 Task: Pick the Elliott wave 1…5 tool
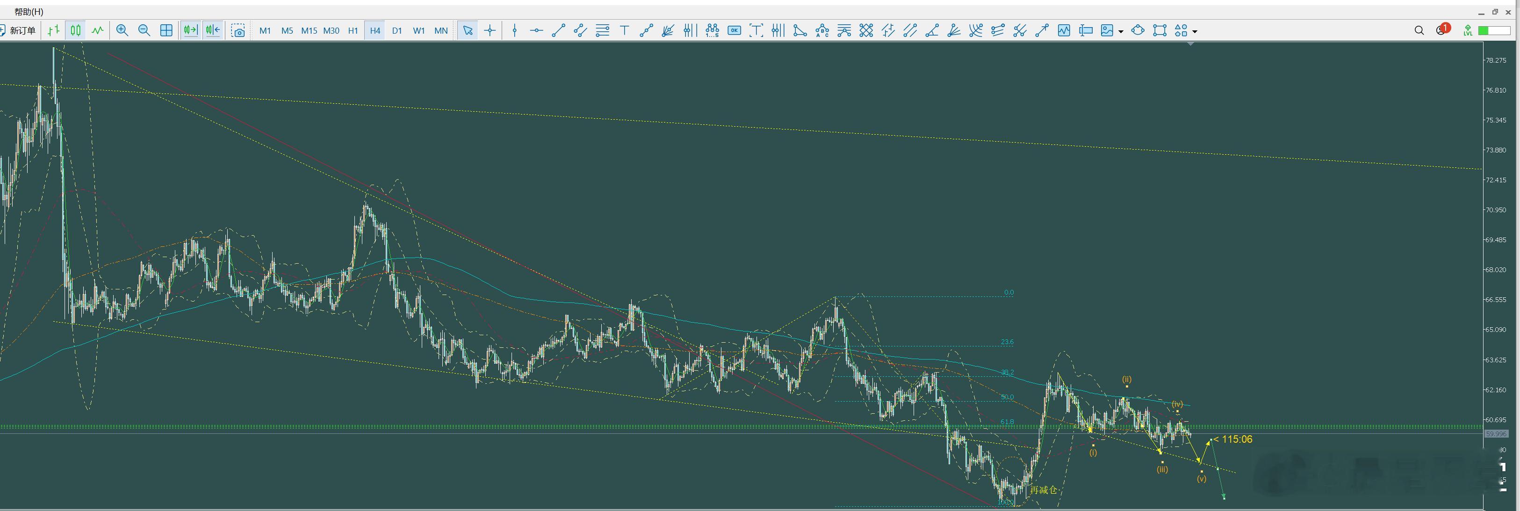tap(712, 31)
